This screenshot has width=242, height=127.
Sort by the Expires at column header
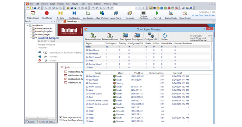pos(177,73)
